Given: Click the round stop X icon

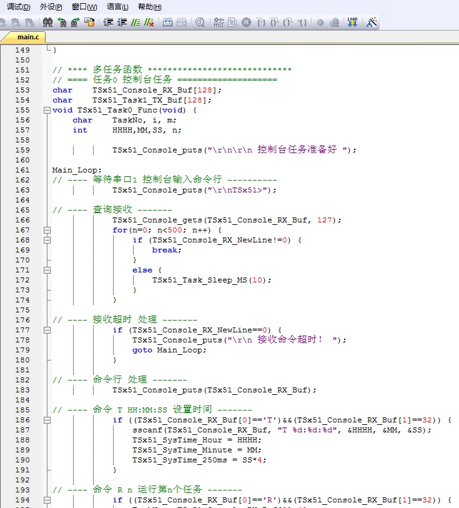Looking at the screenshot, I should (246, 22).
